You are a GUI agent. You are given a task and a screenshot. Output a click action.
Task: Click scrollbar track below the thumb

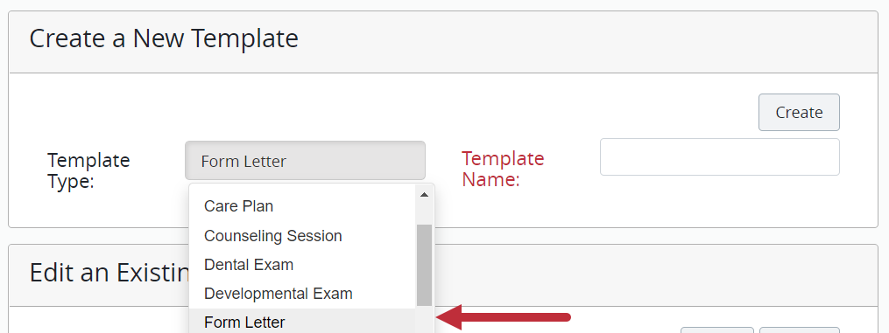pos(424,319)
